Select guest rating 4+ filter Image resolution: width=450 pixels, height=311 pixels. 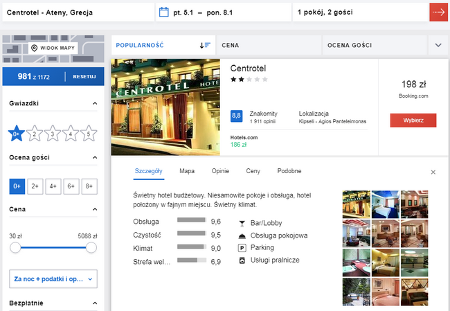[53, 186]
